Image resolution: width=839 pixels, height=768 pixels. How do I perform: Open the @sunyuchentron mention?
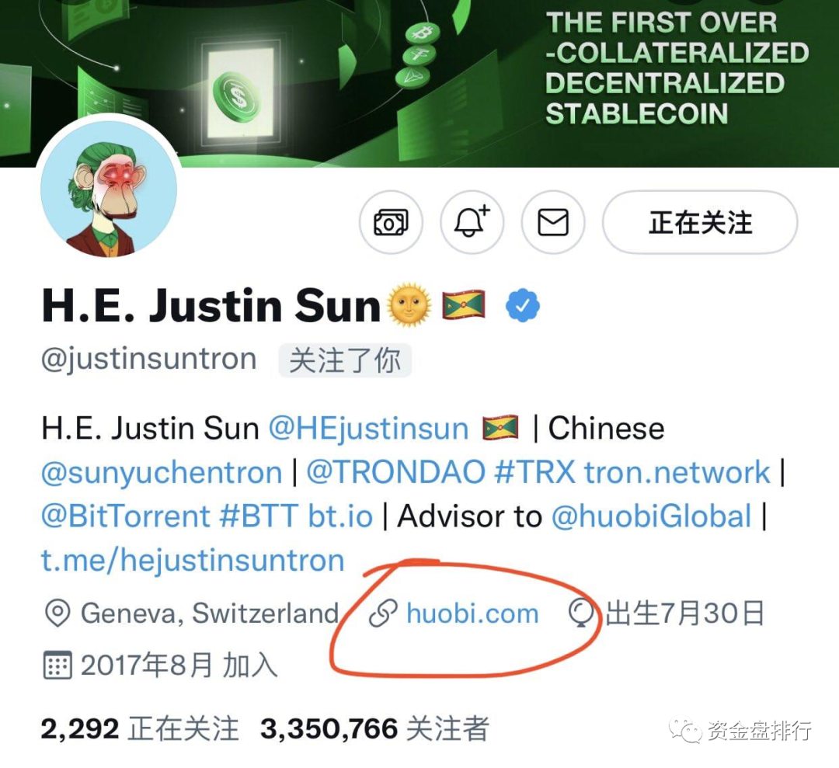[162, 473]
